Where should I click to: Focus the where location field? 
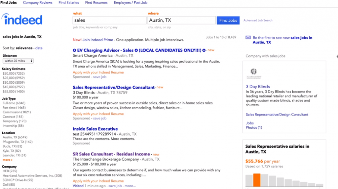click(181, 20)
